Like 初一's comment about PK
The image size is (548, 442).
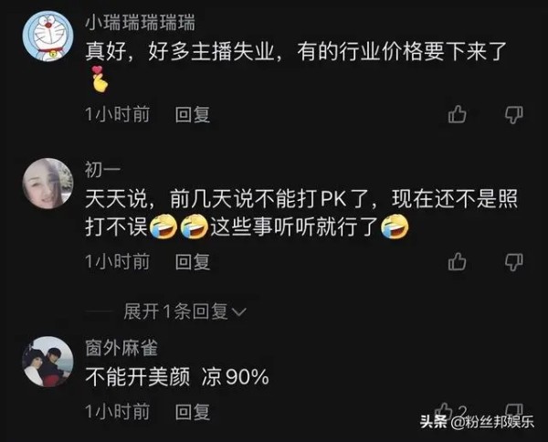tap(458, 261)
